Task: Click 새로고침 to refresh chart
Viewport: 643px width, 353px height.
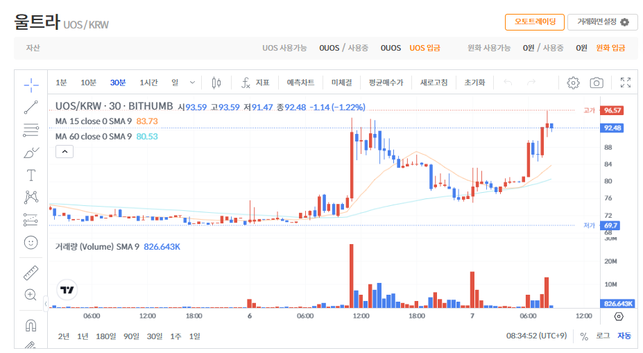Action: pos(434,83)
